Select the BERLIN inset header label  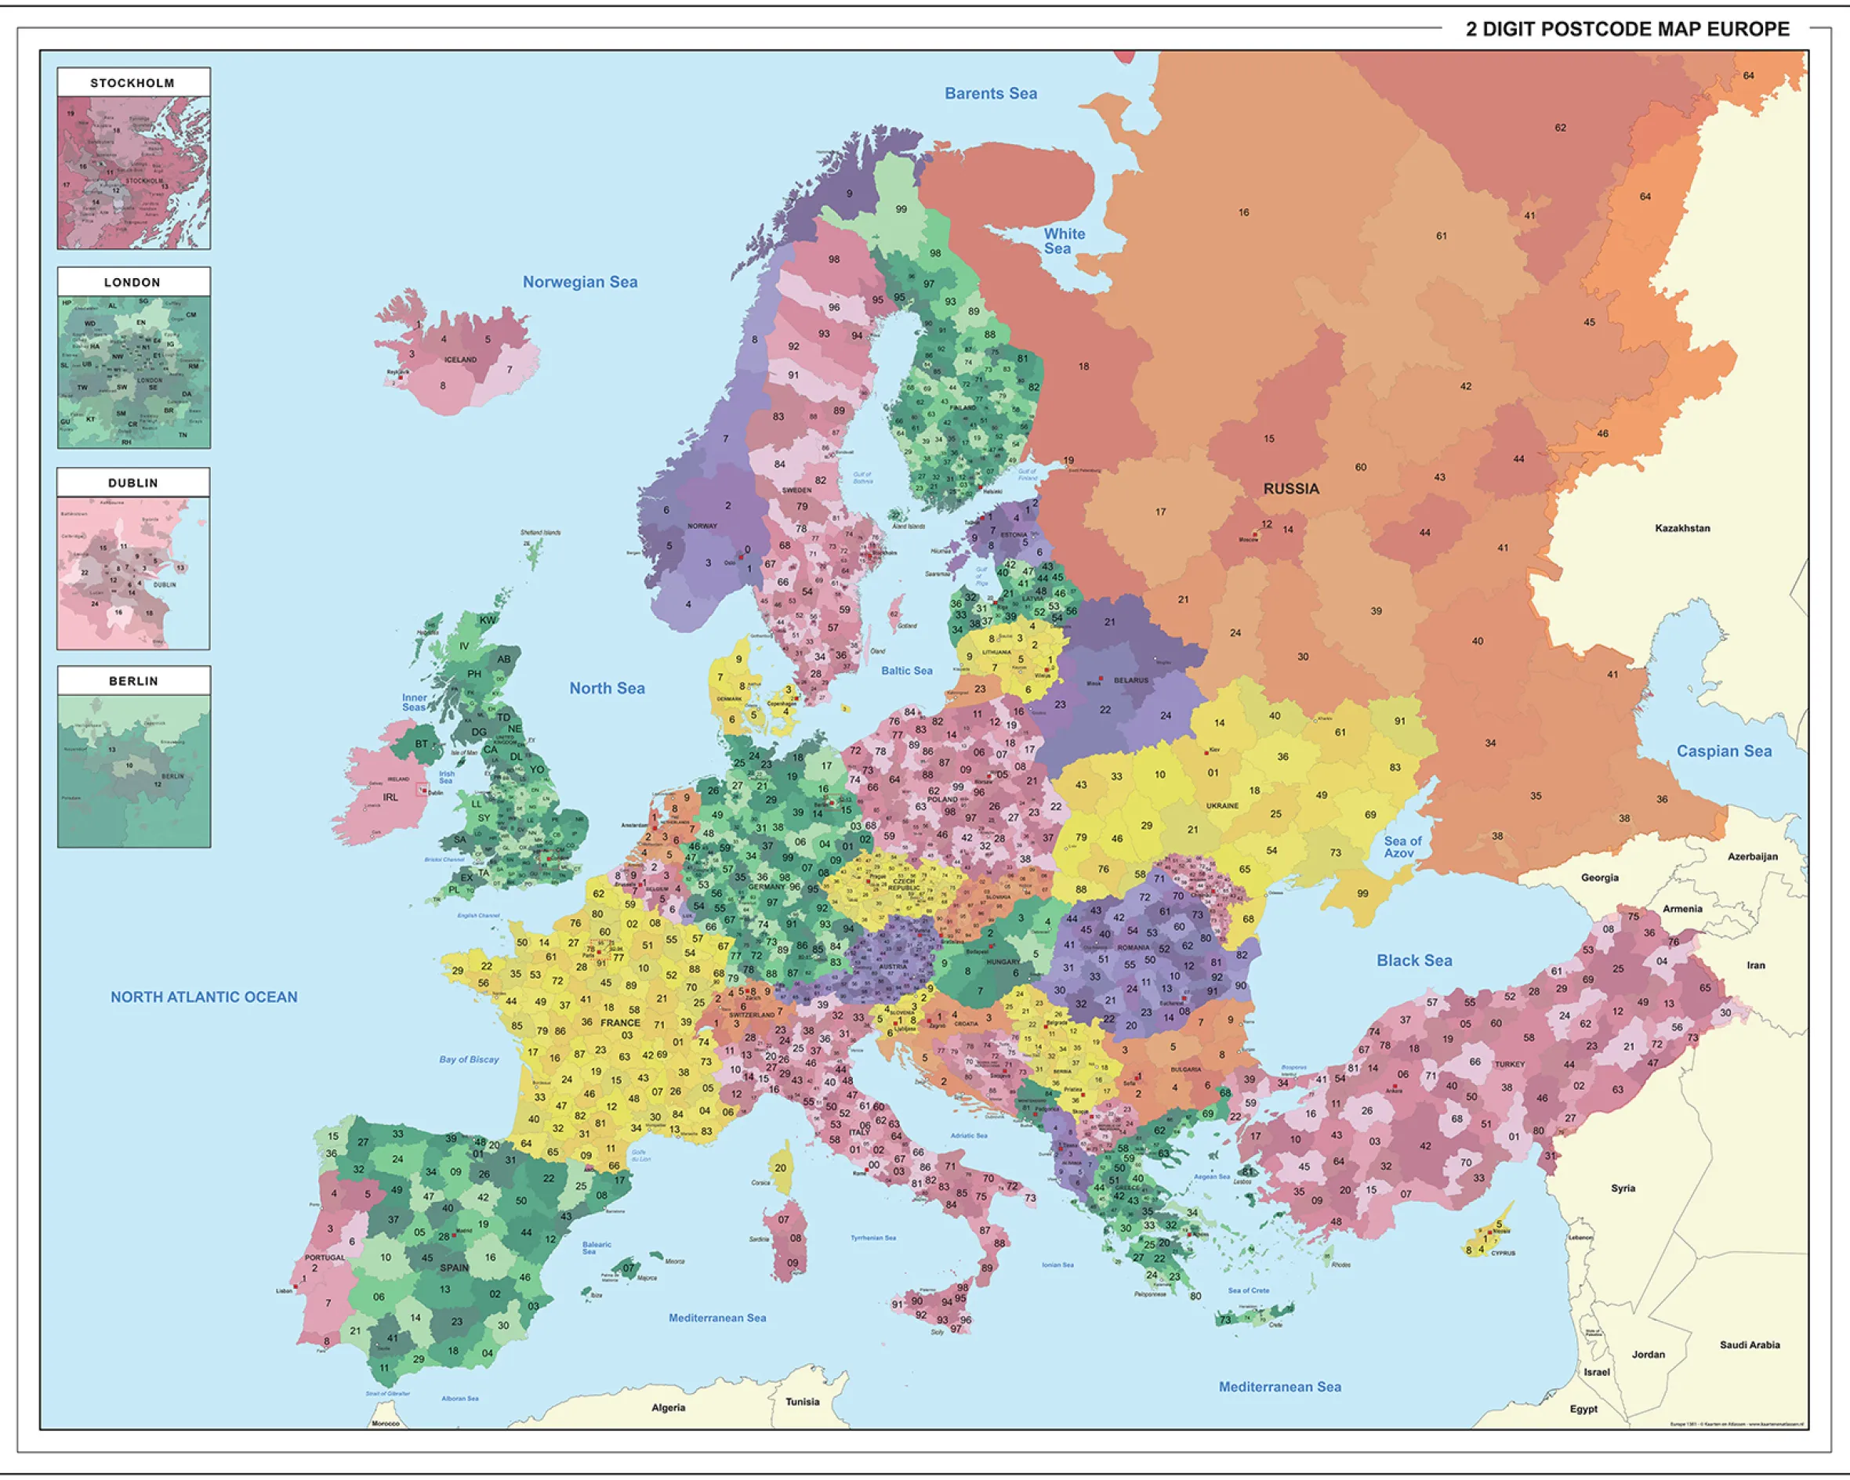133,681
